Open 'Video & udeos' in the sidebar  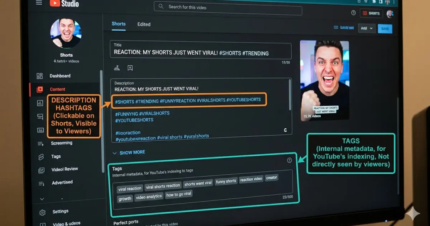coord(67,223)
